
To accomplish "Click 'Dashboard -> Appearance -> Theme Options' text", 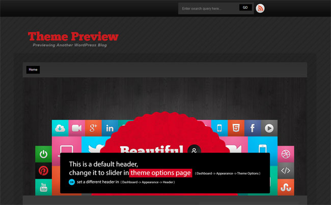I will (x=228, y=174).
